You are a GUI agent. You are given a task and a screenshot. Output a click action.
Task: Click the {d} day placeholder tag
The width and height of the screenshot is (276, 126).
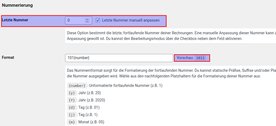pos(72,108)
